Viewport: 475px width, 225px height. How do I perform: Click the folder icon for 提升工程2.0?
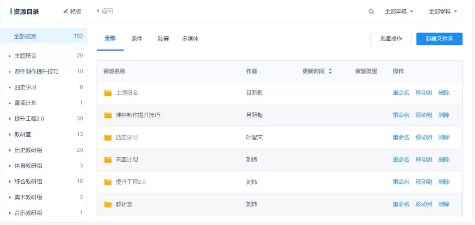[x=108, y=182]
